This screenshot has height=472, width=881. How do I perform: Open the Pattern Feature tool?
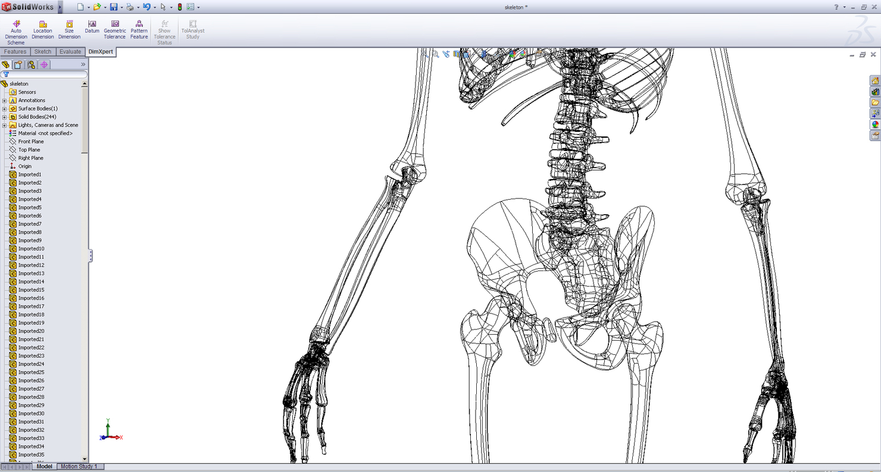tap(139, 27)
